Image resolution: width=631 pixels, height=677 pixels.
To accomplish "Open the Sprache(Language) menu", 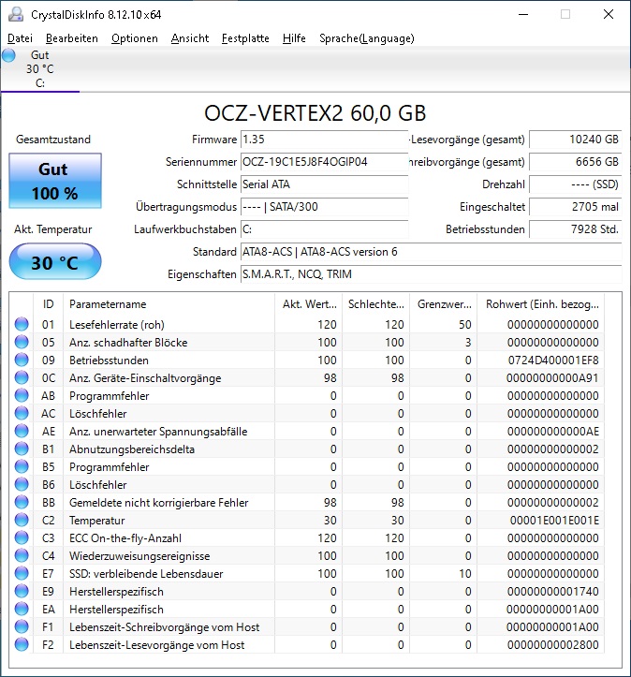I will click(x=366, y=38).
